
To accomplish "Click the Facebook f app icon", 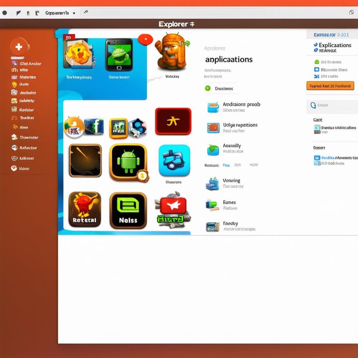I will point(94,127).
